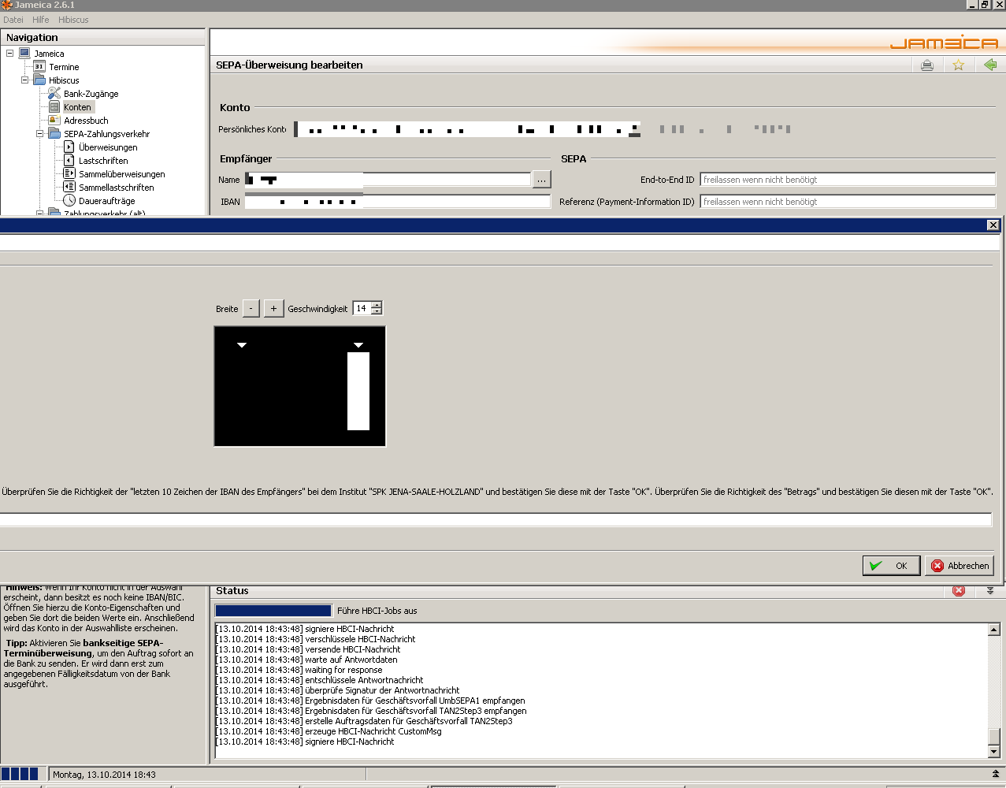Bookmark the page with the star icon
Viewport: 1006px width, 788px height.
click(x=958, y=65)
